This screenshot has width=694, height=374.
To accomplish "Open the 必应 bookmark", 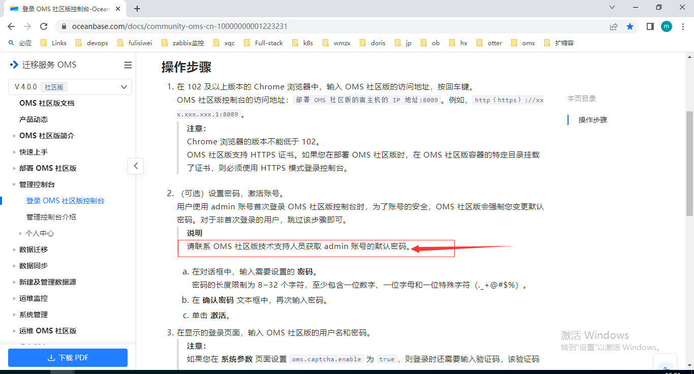I will click(20, 43).
